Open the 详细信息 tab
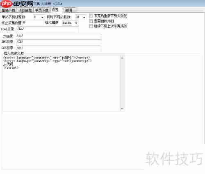205x174 pixels. 25,10
